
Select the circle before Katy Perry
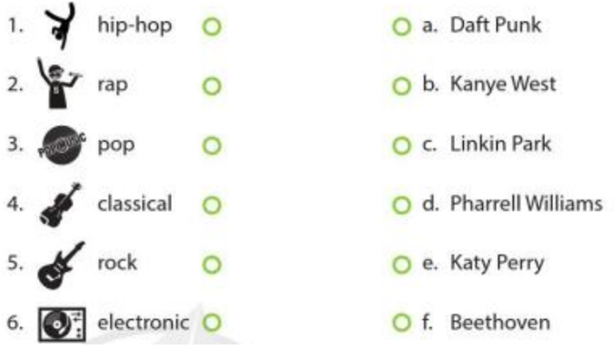point(402,264)
